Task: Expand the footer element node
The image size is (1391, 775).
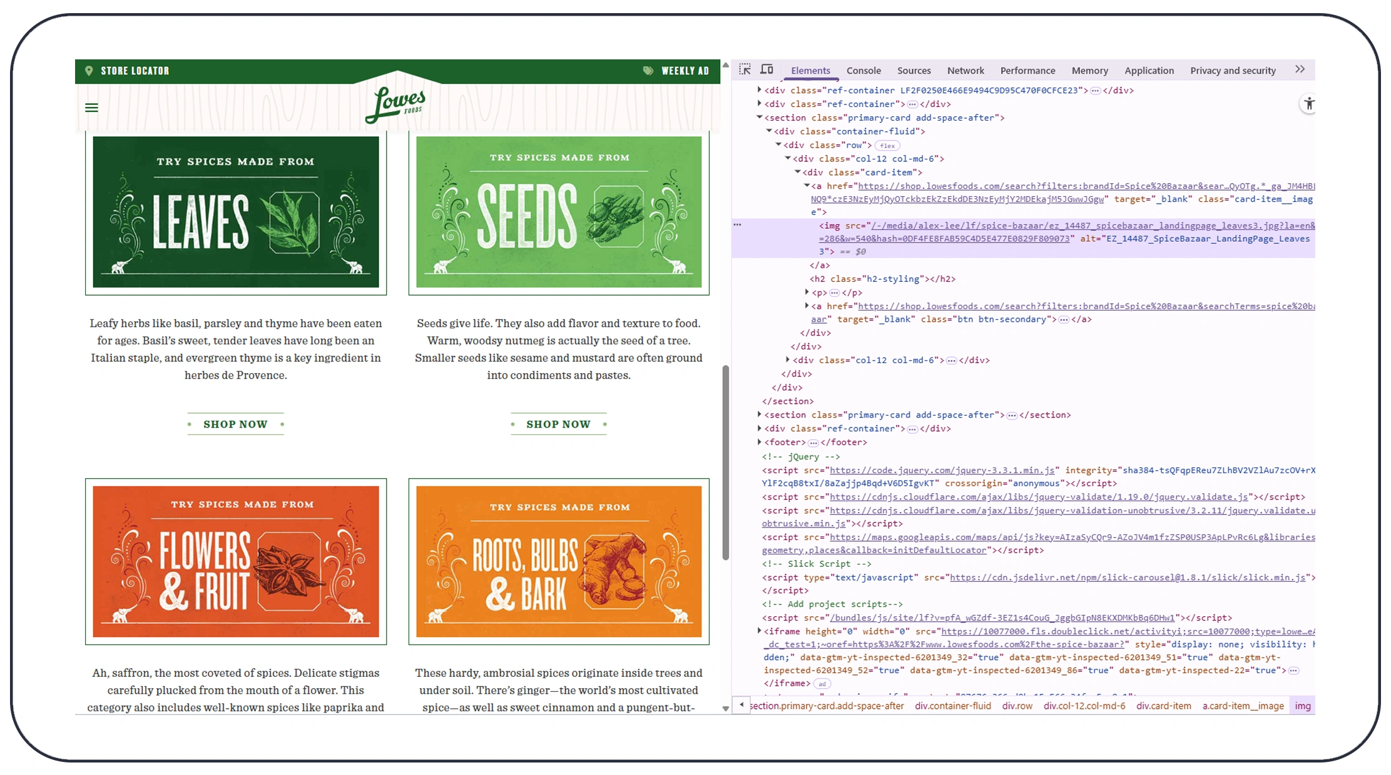Action: 758,442
